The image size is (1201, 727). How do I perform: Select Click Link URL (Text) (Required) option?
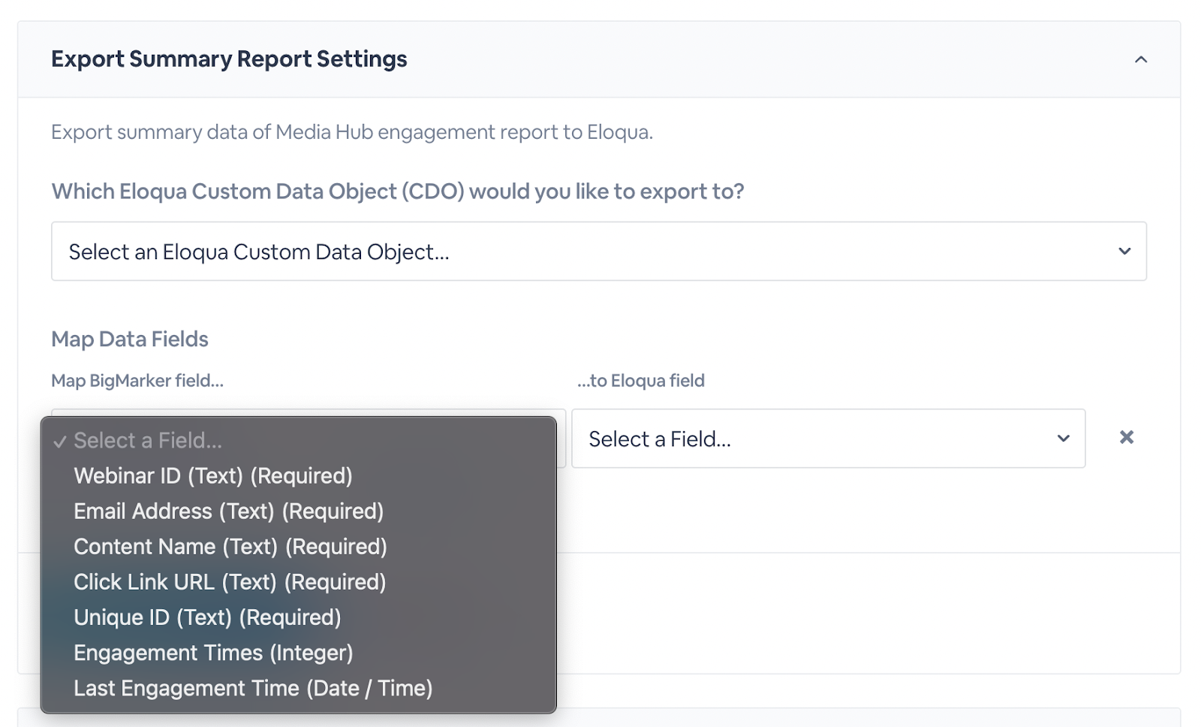(298, 581)
